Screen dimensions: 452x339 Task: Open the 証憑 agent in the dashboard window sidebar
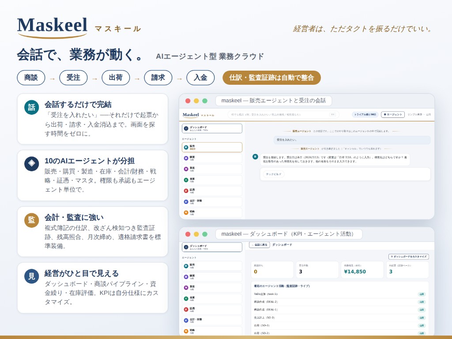(212, 309)
